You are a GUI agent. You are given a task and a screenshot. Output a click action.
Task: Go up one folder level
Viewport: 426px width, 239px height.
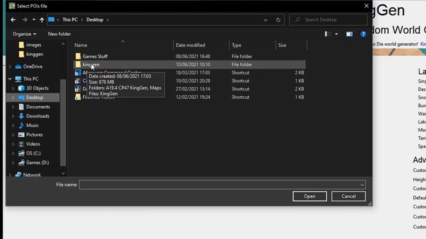pos(41,20)
